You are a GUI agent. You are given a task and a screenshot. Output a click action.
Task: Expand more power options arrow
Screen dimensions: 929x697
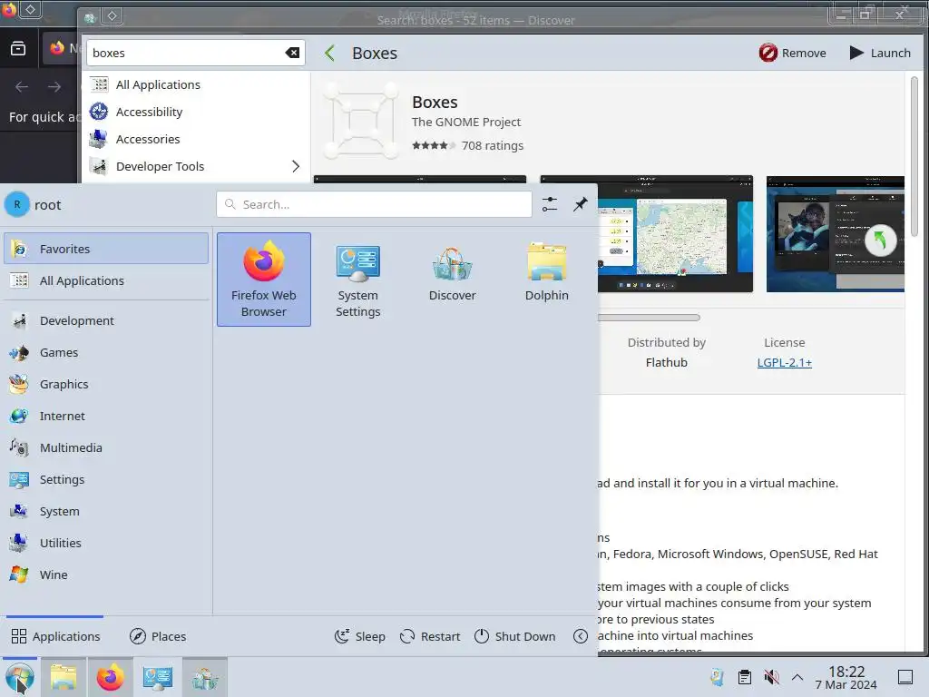click(581, 636)
